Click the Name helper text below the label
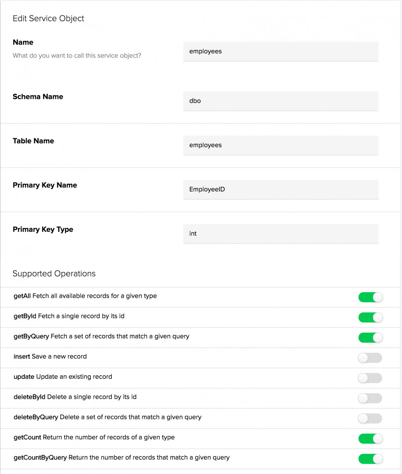This screenshot has width=402, height=474. click(77, 56)
